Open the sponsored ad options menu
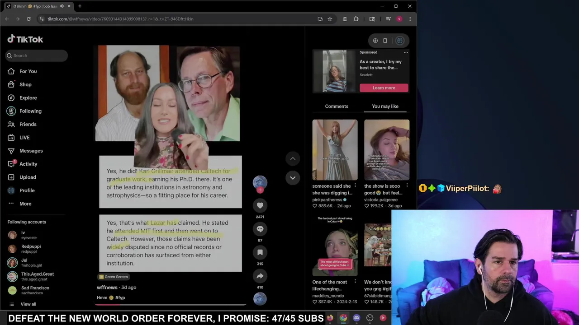579x325 pixels. click(x=406, y=52)
